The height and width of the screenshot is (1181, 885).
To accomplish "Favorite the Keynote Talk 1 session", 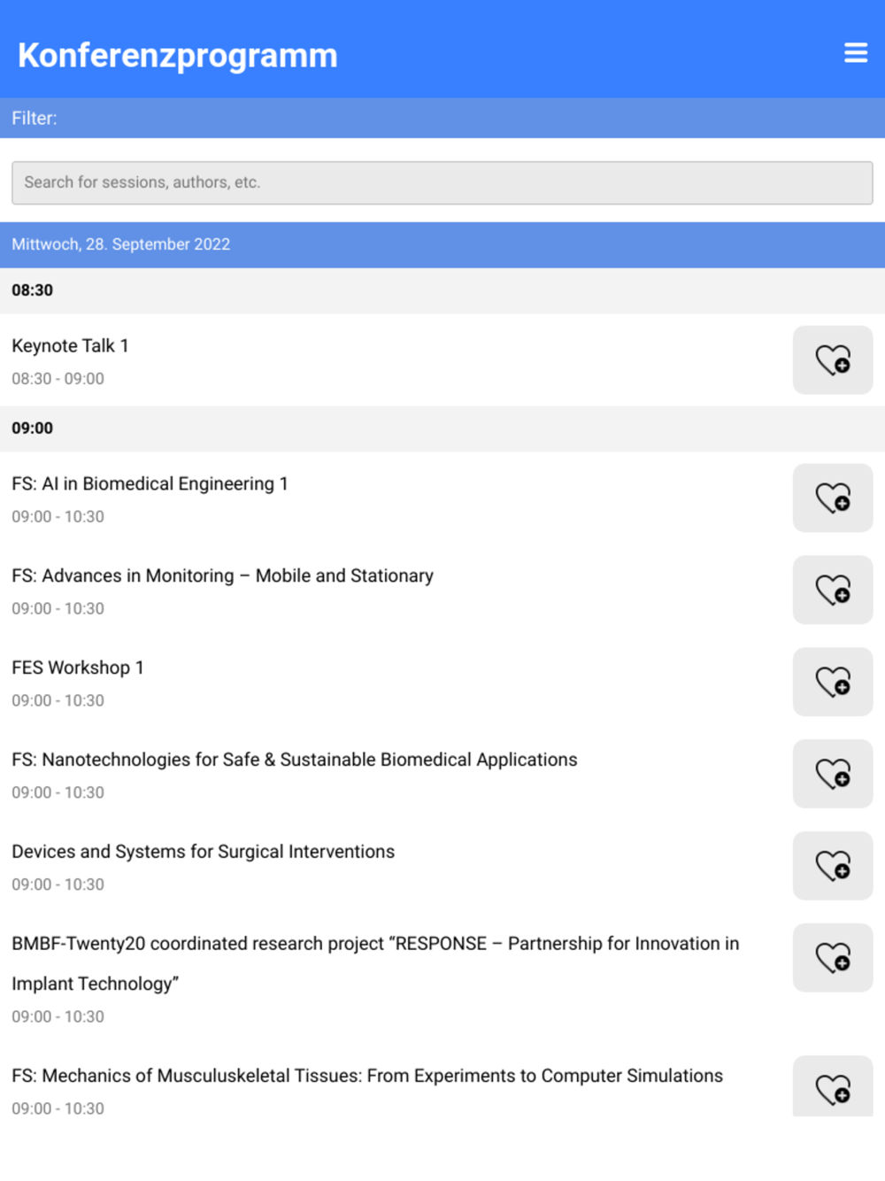I will 832,360.
